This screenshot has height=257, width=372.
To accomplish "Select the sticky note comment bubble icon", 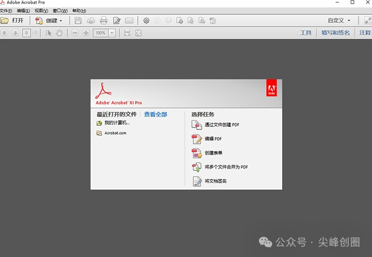I will click(157, 21).
